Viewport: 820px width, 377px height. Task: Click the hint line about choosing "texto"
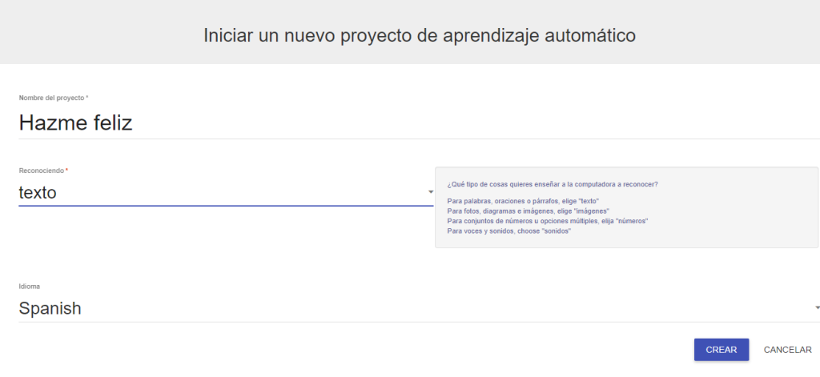[x=523, y=201]
